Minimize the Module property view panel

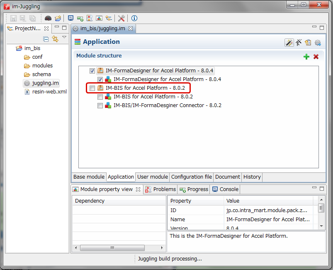[x=314, y=187]
